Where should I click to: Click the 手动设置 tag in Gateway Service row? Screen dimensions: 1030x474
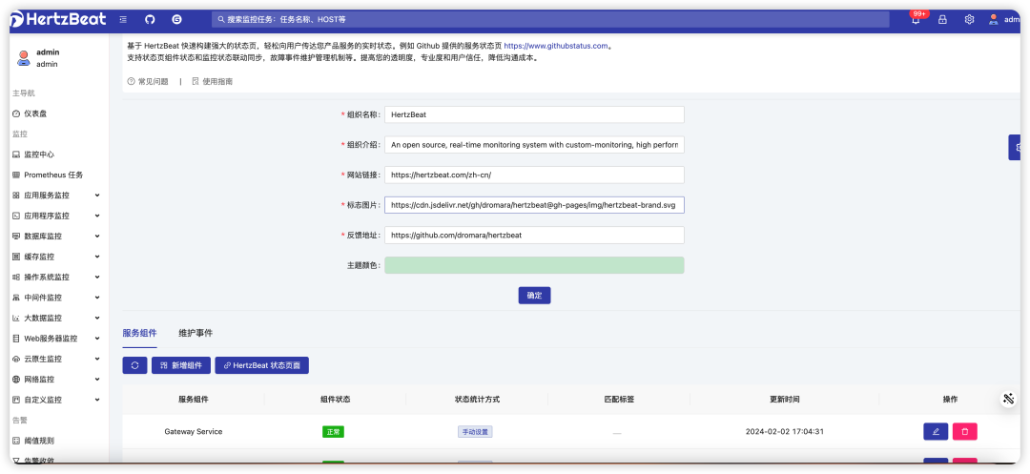pos(475,432)
